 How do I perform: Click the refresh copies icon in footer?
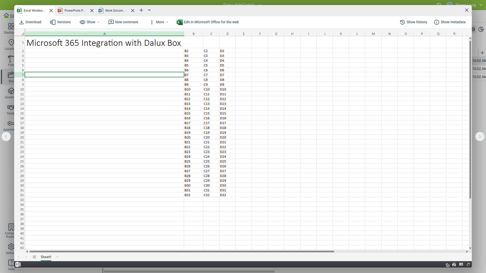[448, 265]
